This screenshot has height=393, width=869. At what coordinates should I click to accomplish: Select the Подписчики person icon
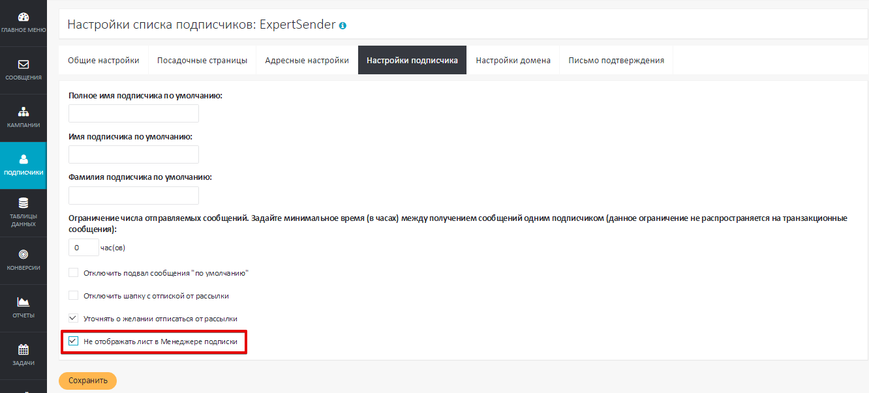click(23, 160)
